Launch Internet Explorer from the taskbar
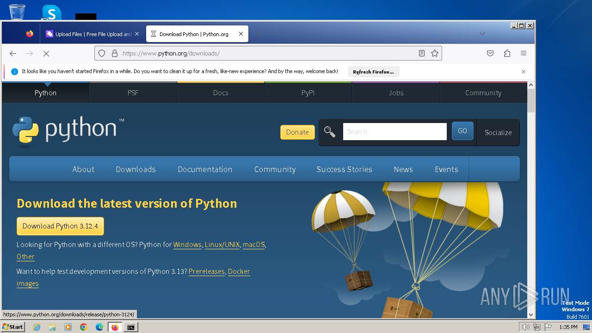The height and width of the screenshot is (333, 592). click(x=37, y=327)
